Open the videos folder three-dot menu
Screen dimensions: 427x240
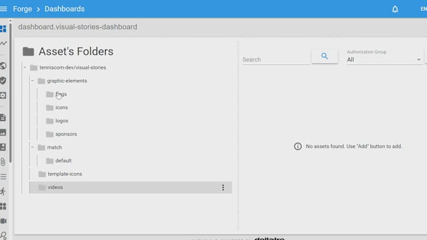(223, 187)
